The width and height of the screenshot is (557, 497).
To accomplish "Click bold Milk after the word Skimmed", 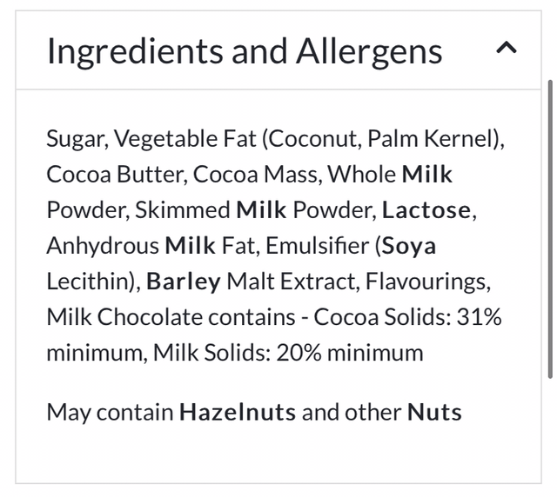I will click(262, 210).
